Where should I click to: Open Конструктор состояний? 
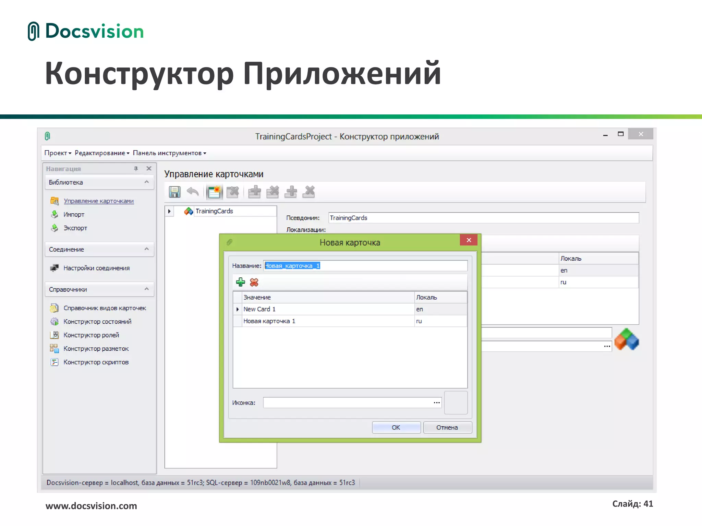(x=97, y=322)
